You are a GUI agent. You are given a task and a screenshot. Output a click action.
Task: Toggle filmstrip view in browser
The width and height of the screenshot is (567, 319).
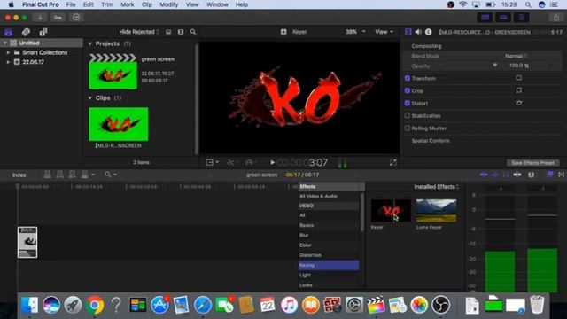[x=168, y=32]
